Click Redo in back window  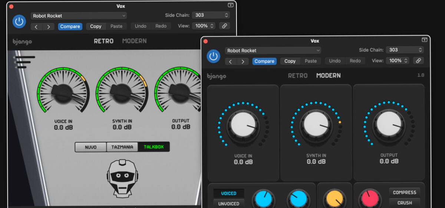(x=161, y=26)
